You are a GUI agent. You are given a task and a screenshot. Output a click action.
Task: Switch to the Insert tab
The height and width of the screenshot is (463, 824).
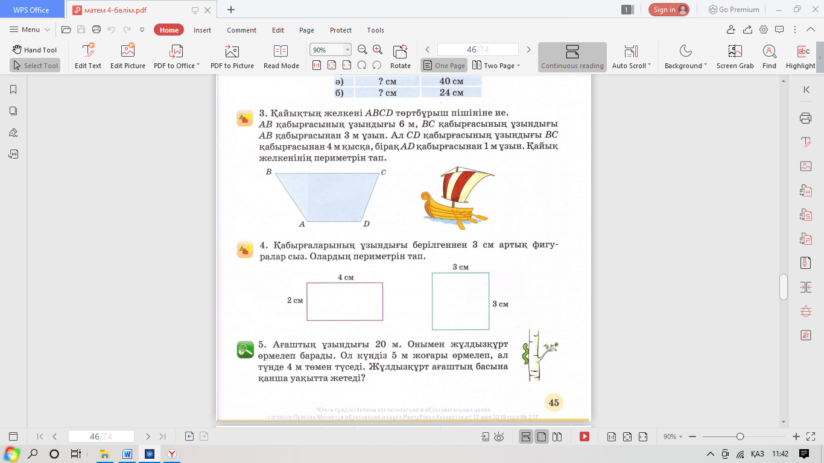point(202,30)
